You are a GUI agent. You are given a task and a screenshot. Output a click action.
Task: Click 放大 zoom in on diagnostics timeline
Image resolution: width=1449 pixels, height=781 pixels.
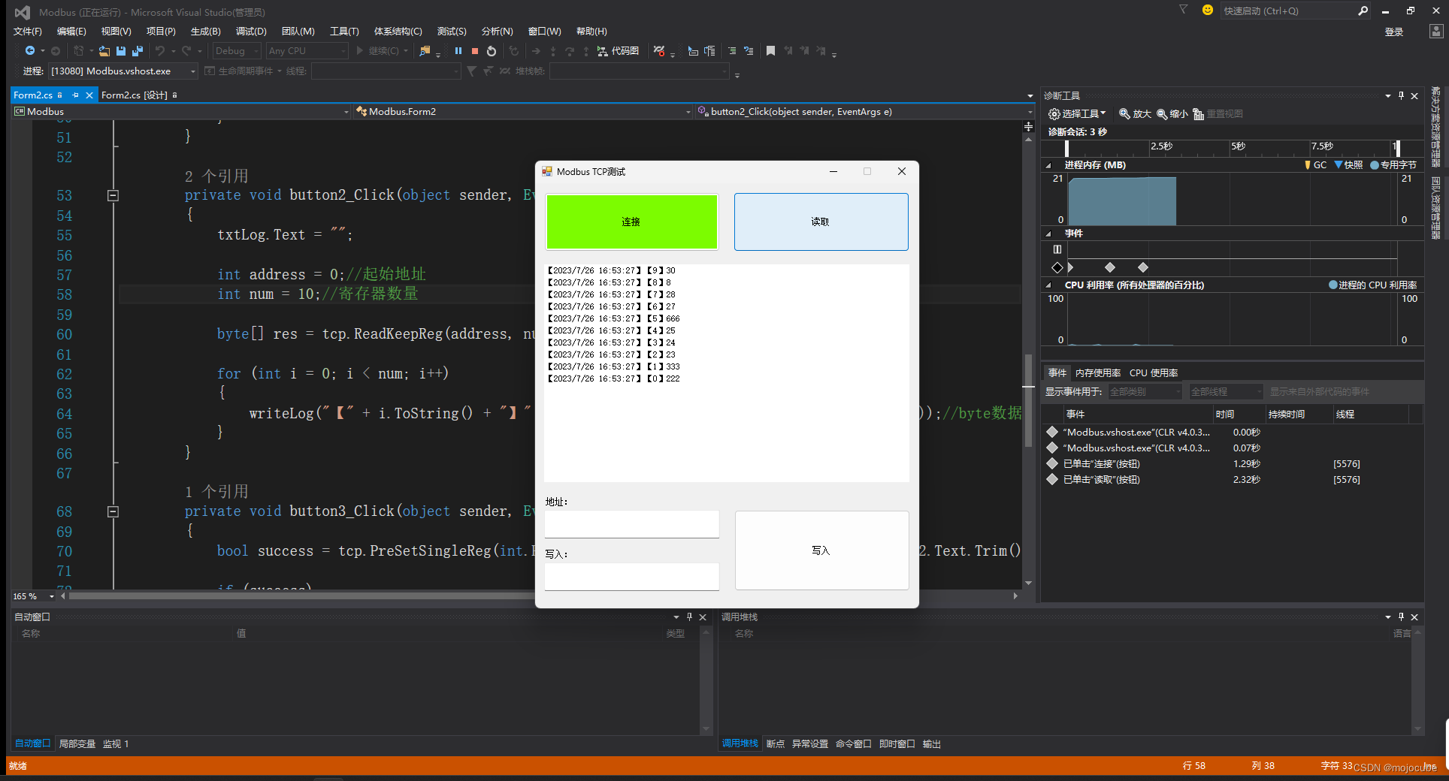click(x=1135, y=114)
